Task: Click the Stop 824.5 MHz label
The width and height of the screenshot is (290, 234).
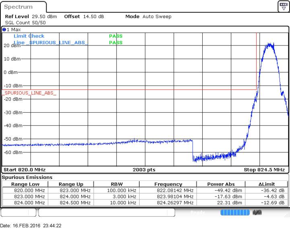Action: [x=264, y=170]
